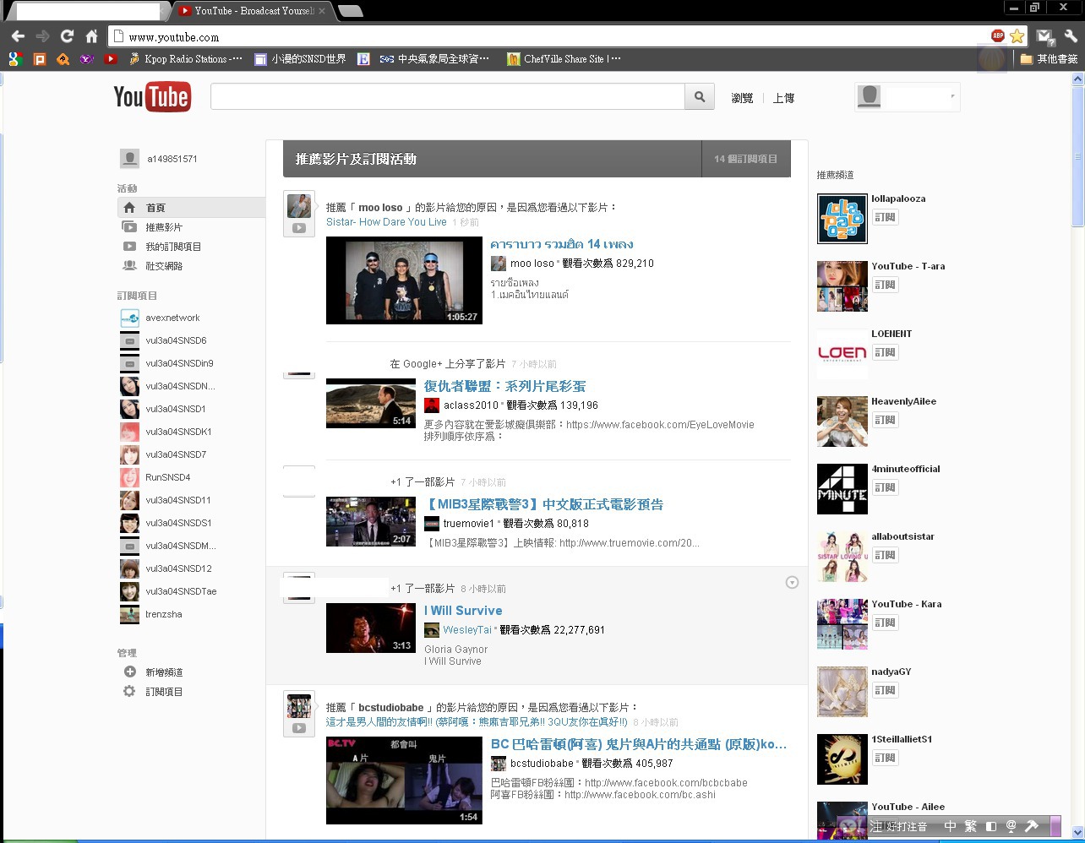Click the aclass2010 uploader avatar
The width and height of the screenshot is (1085, 843).
[432, 405]
